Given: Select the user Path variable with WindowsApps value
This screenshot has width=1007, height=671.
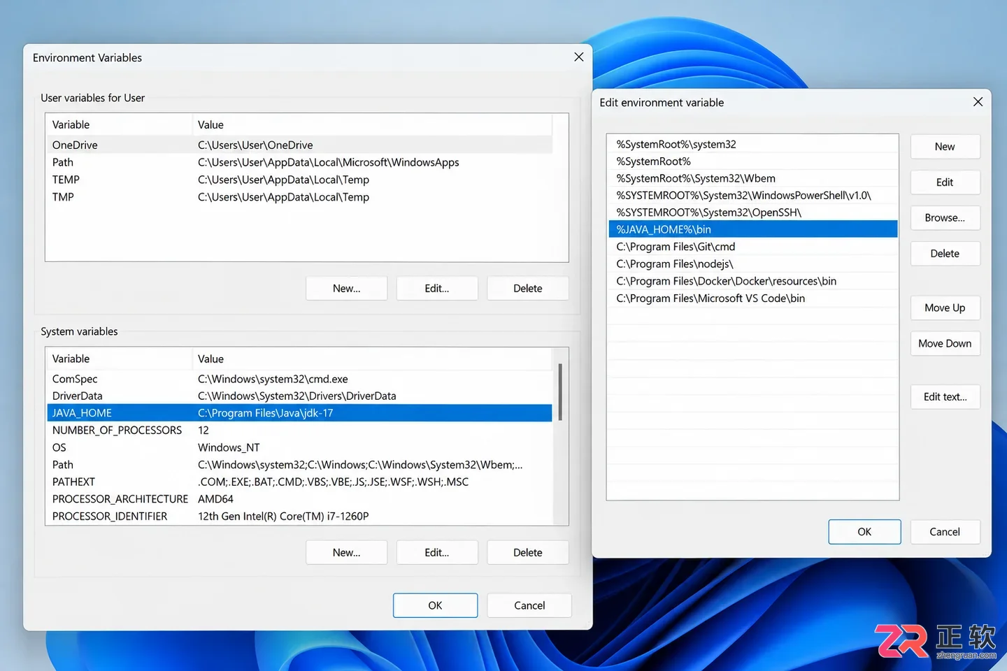Looking at the screenshot, I should pyautogui.click(x=299, y=162).
